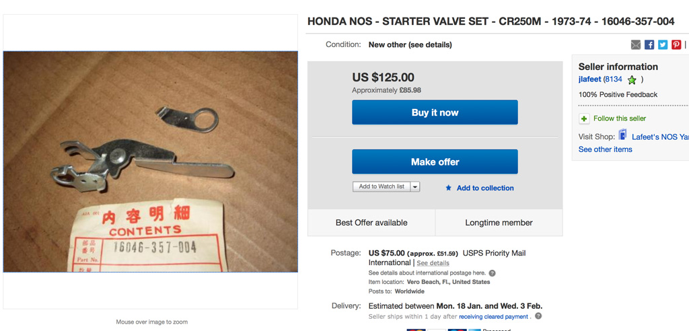This screenshot has height=331, width=689.
Task: Click help icon after cleared payment
Action: coord(538,316)
